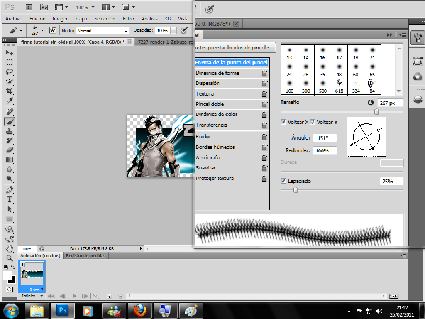Launch Mini Bridge from the application bar

coord(44,7)
